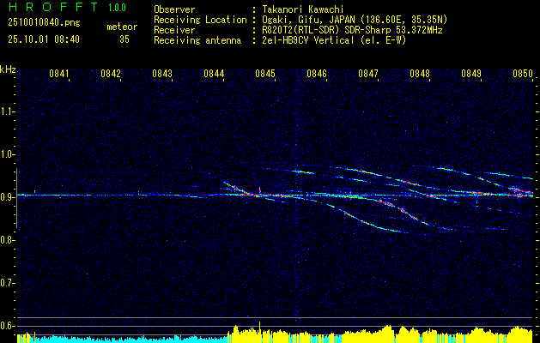Image resolution: width=540 pixels, height=343 pixels.
Task: Click the 0846 time marker
Action: coord(317,74)
